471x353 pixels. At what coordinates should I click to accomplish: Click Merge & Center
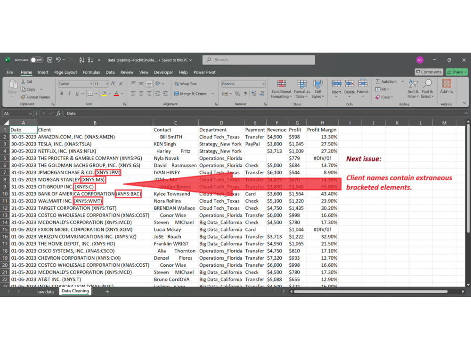(x=190, y=94)
